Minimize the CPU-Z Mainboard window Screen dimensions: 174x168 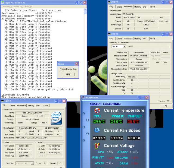click(163, 2)
